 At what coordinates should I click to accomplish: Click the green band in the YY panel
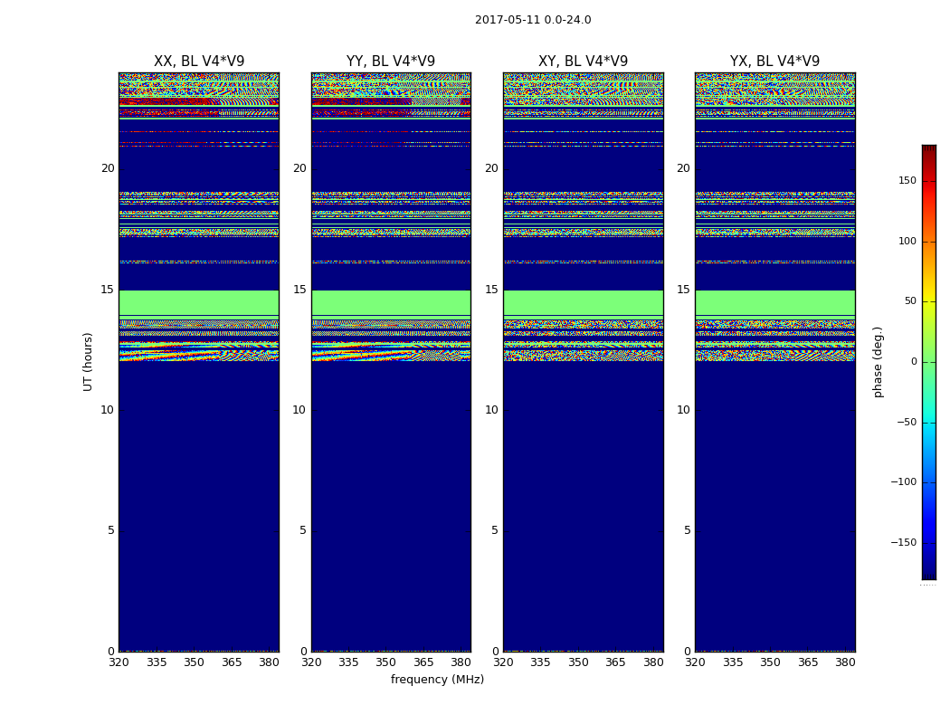point(391,302)
